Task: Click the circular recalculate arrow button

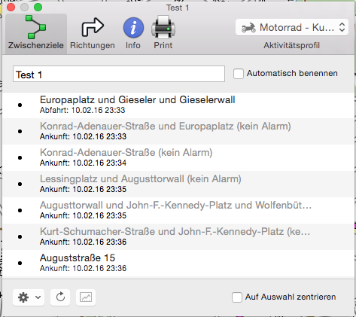Action: click(x=60, y=297)
